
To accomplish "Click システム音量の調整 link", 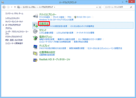I will click(x=46, y=33).
